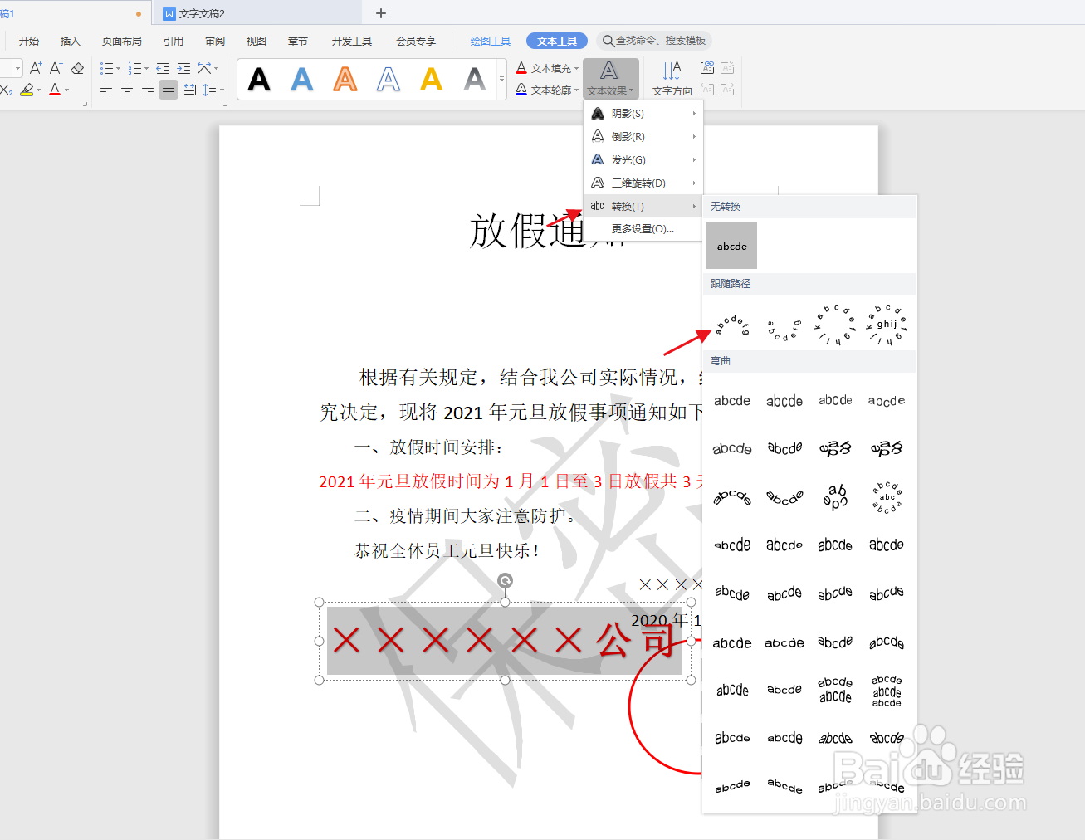Screen dimensions: 1085x840
Task: Toggle justify alignment off
Action: (168, 90)
